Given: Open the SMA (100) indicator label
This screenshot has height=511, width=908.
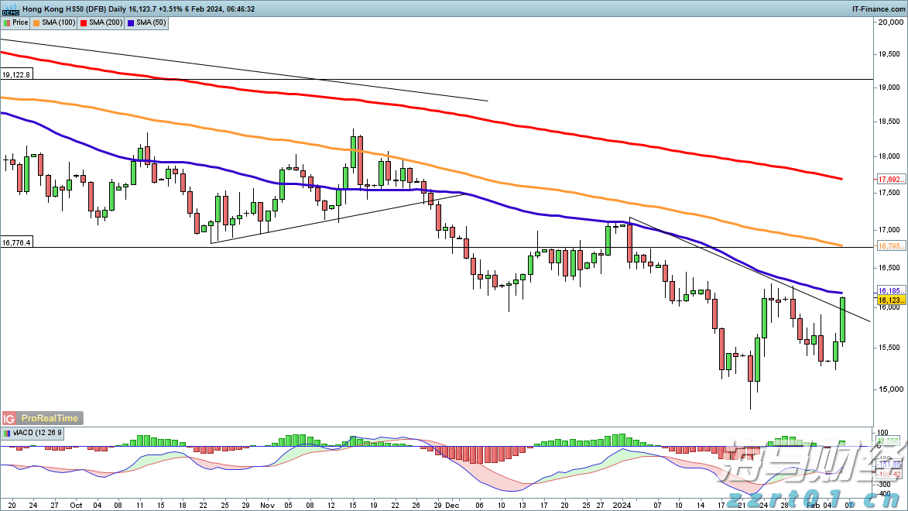Looking at the screenshot, I should [59, 22].
